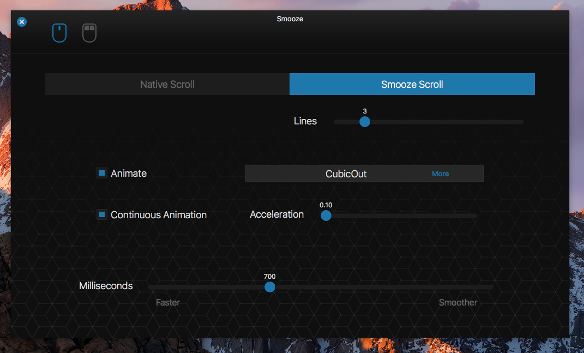Click the Acceleration slider handle
This screenshot has width=584, height=353.
tap(326, 216)
